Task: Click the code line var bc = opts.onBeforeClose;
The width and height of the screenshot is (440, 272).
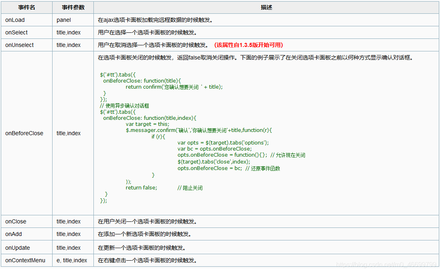Action: (x=215, y=149)
